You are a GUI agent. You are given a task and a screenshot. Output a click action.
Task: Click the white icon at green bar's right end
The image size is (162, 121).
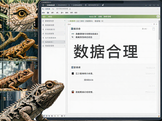click(158, 17)
